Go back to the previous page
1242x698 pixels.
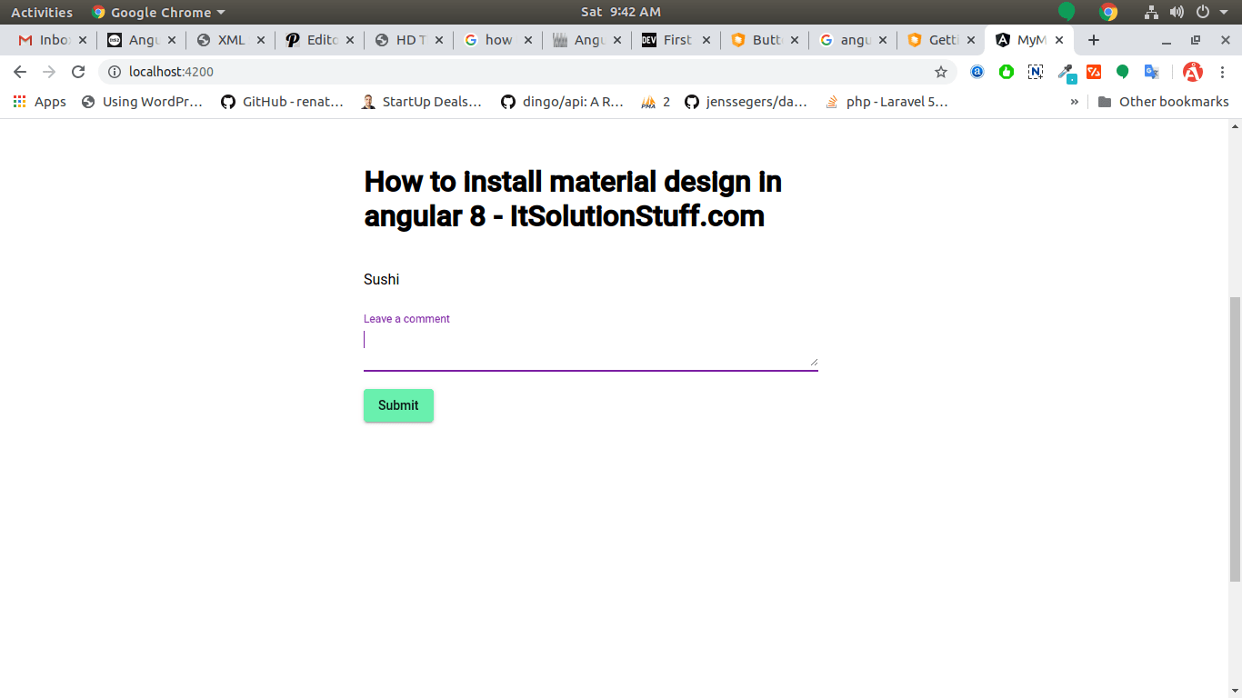20,72
